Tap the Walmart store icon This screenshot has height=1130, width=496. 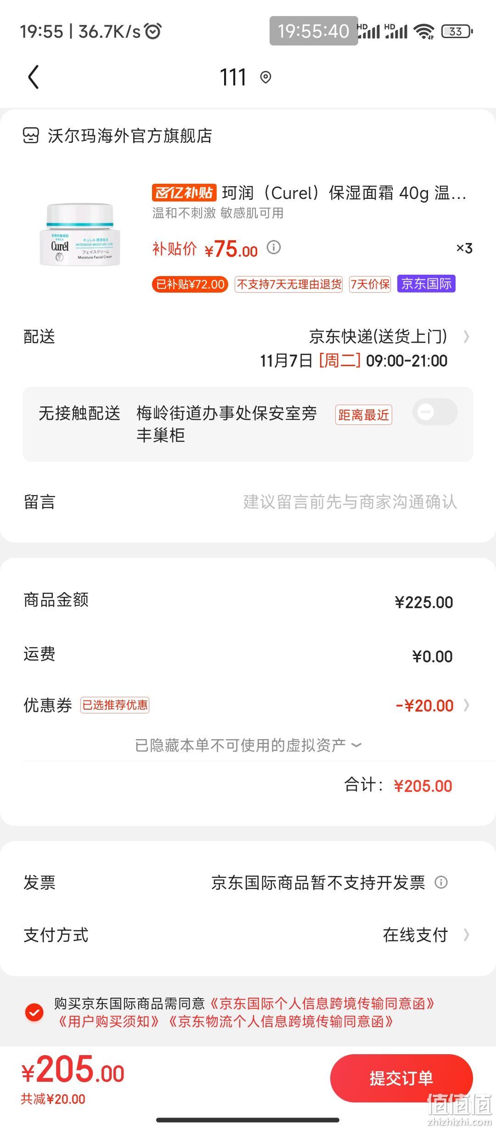pos(31,136)
